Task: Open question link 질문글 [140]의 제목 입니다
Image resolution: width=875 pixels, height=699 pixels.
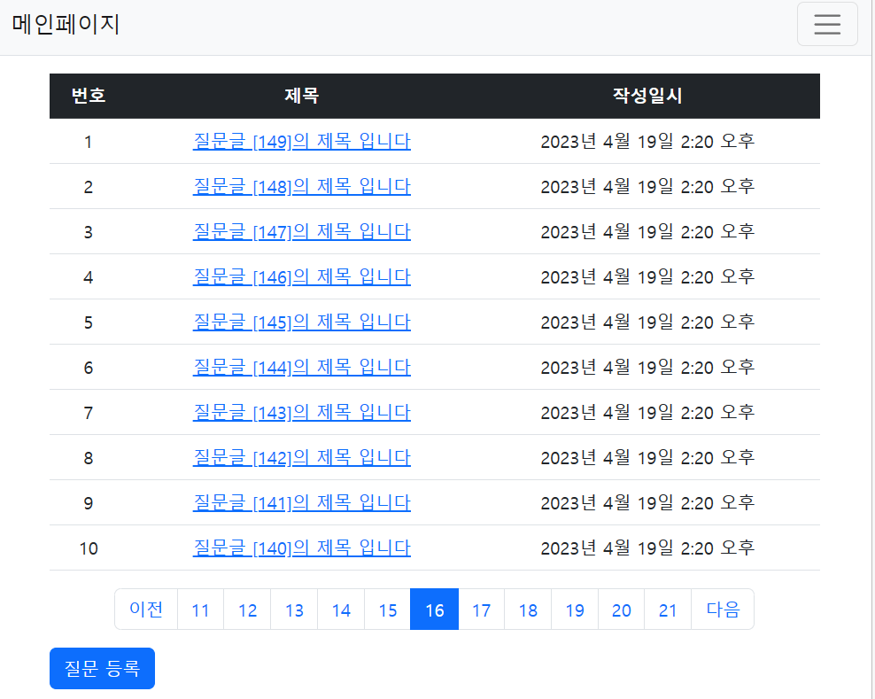Action: [301, 548]
